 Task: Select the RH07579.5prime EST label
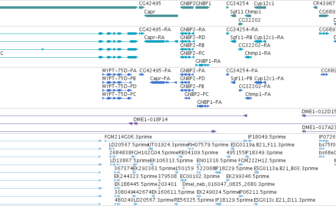pos(208,145)
